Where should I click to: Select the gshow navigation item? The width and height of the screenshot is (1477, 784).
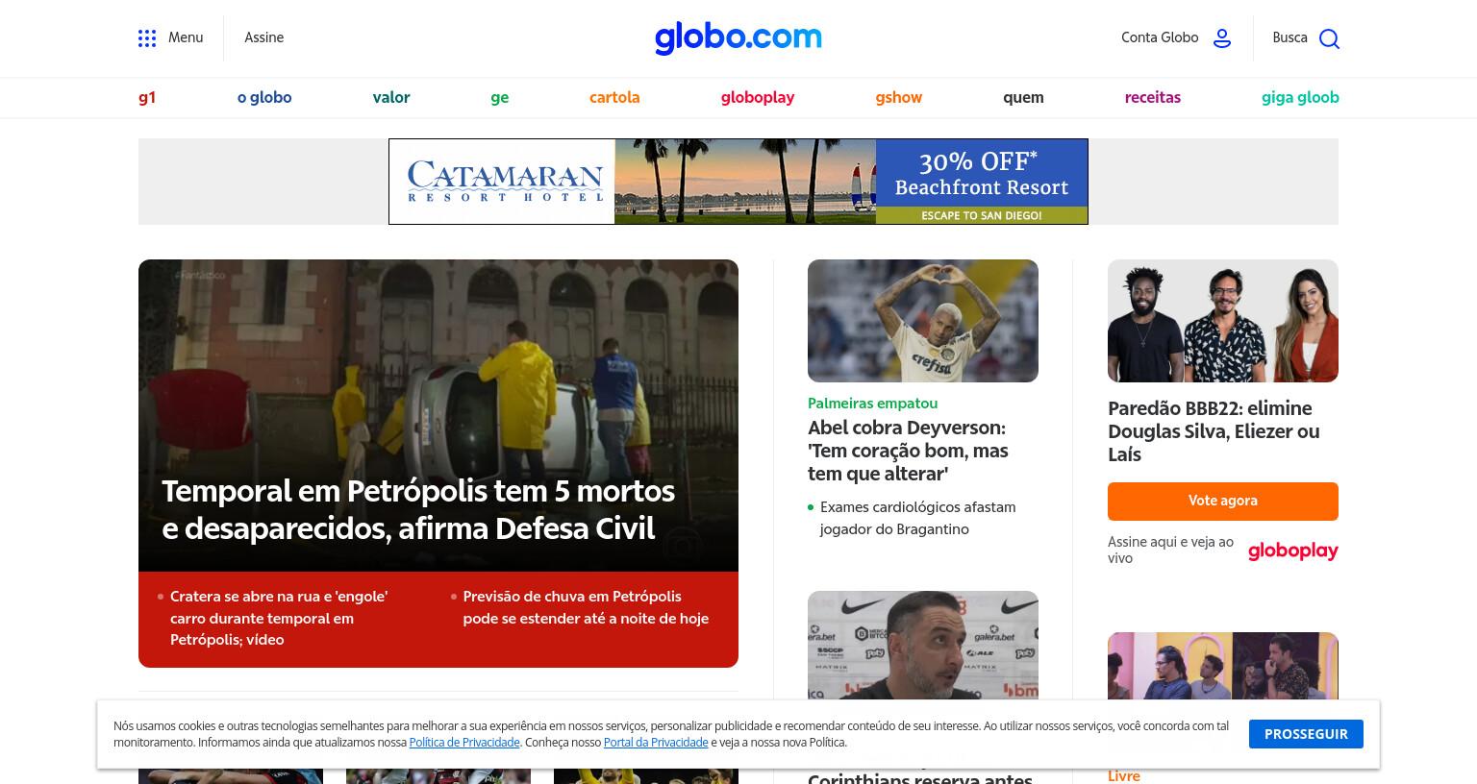pyautogui.click(x=898, y=97)
